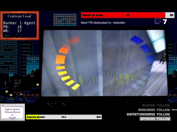
Task: Click the '$9.2' current donation amount
Action: [64, 117]
